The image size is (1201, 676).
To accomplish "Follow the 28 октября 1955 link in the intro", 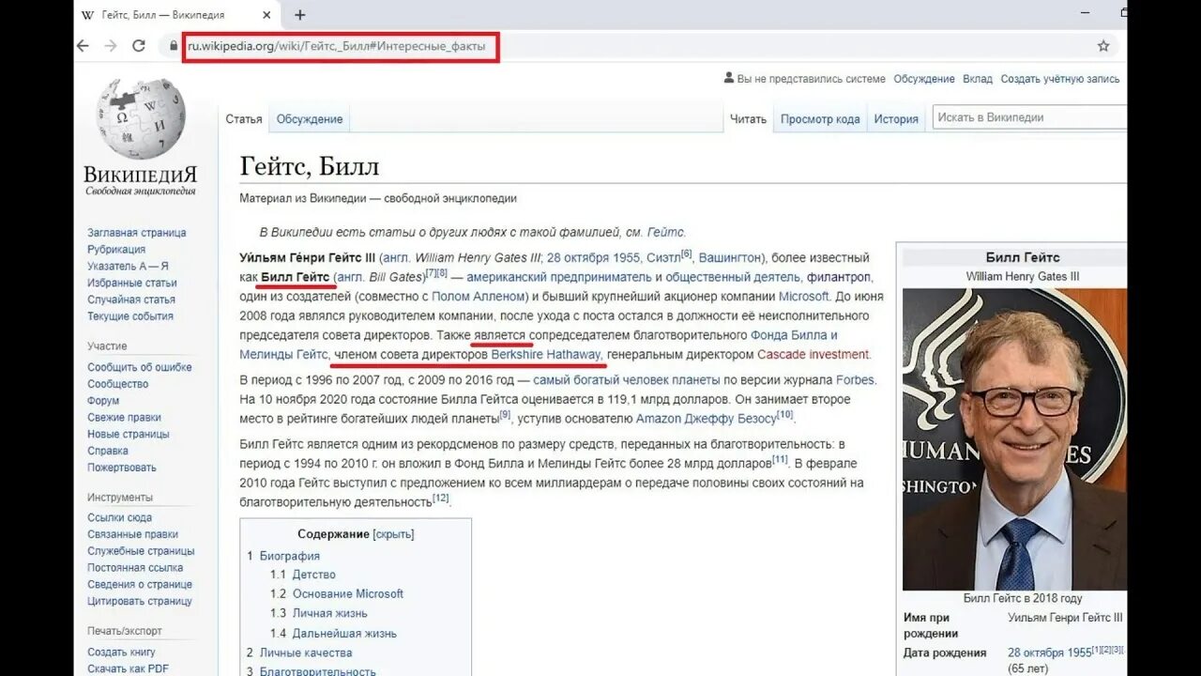I will (x=593, y=257).
